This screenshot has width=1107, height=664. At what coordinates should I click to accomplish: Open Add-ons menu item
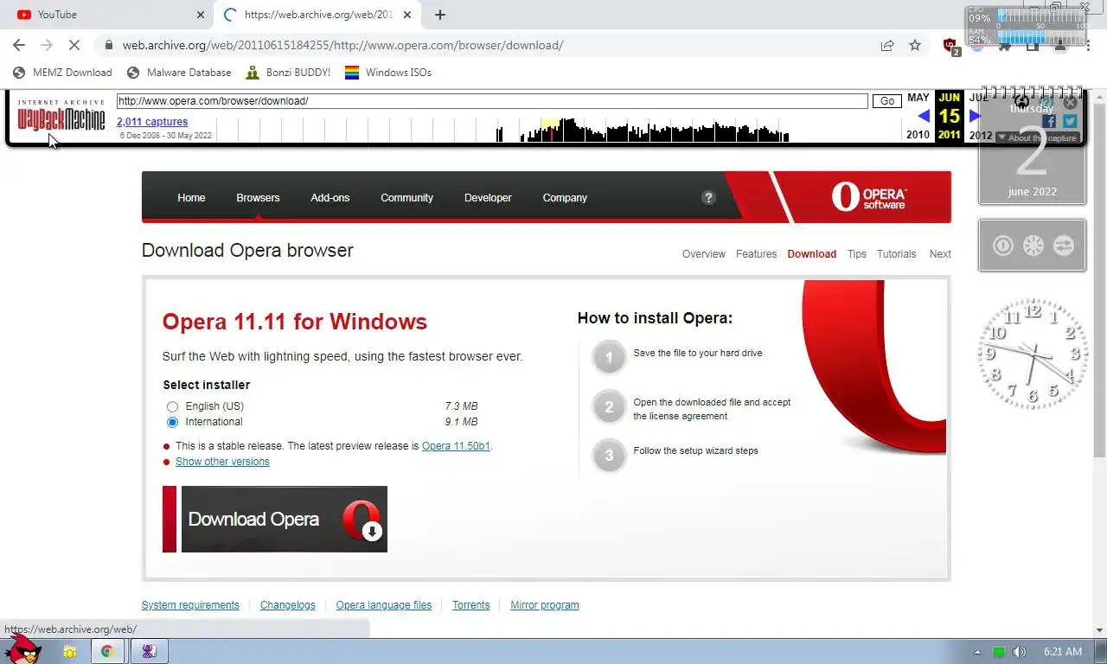click(330, 198)
